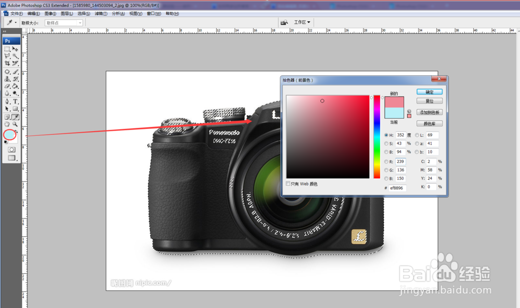Click the hex color input field
The height and width of the screenshot is (308, 520).
(x=397, y=188)
